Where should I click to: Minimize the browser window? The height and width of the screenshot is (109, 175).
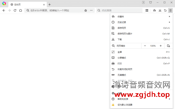pyautogui.click(x=157, y=2)
